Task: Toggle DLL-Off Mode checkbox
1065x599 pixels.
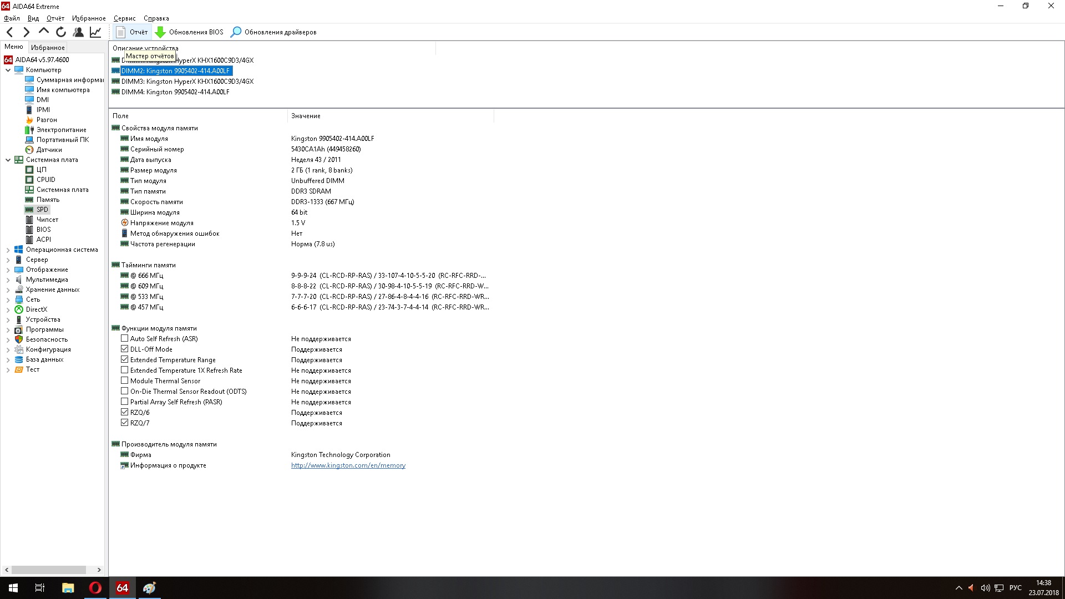Action: coord(125,349)
